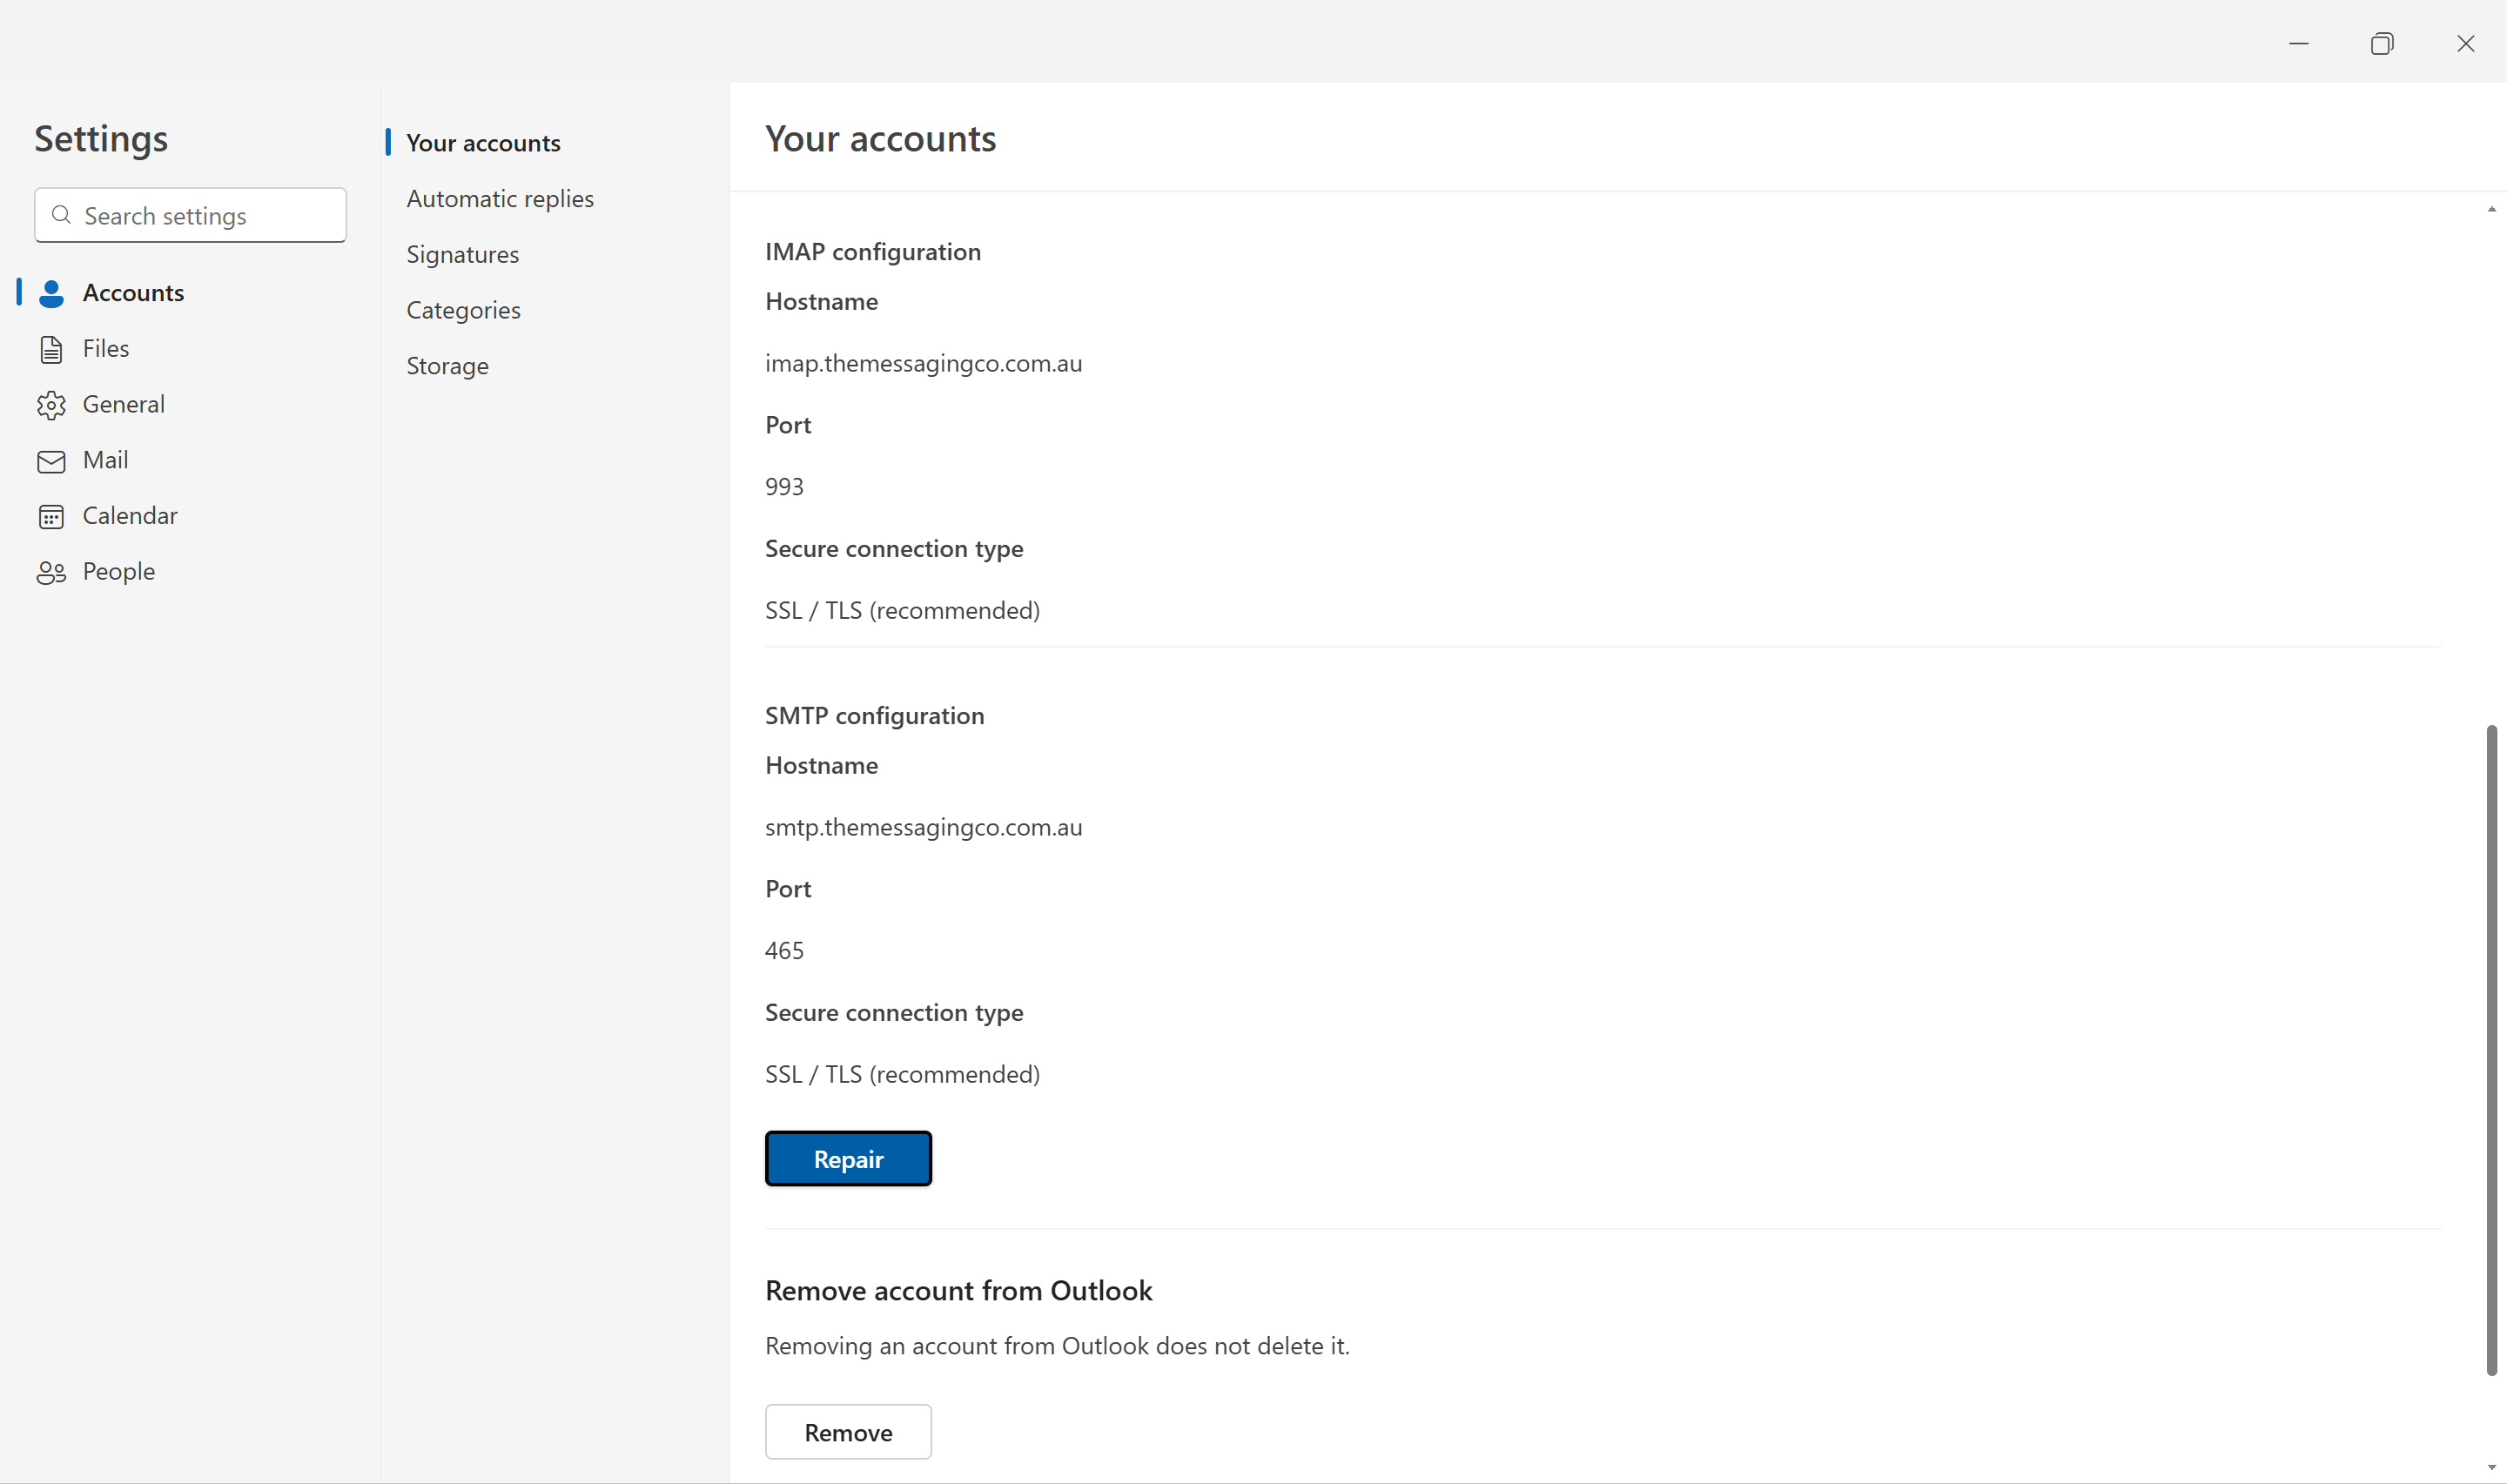
Task: Click the search magnifier icon
Action: [61, 215]
